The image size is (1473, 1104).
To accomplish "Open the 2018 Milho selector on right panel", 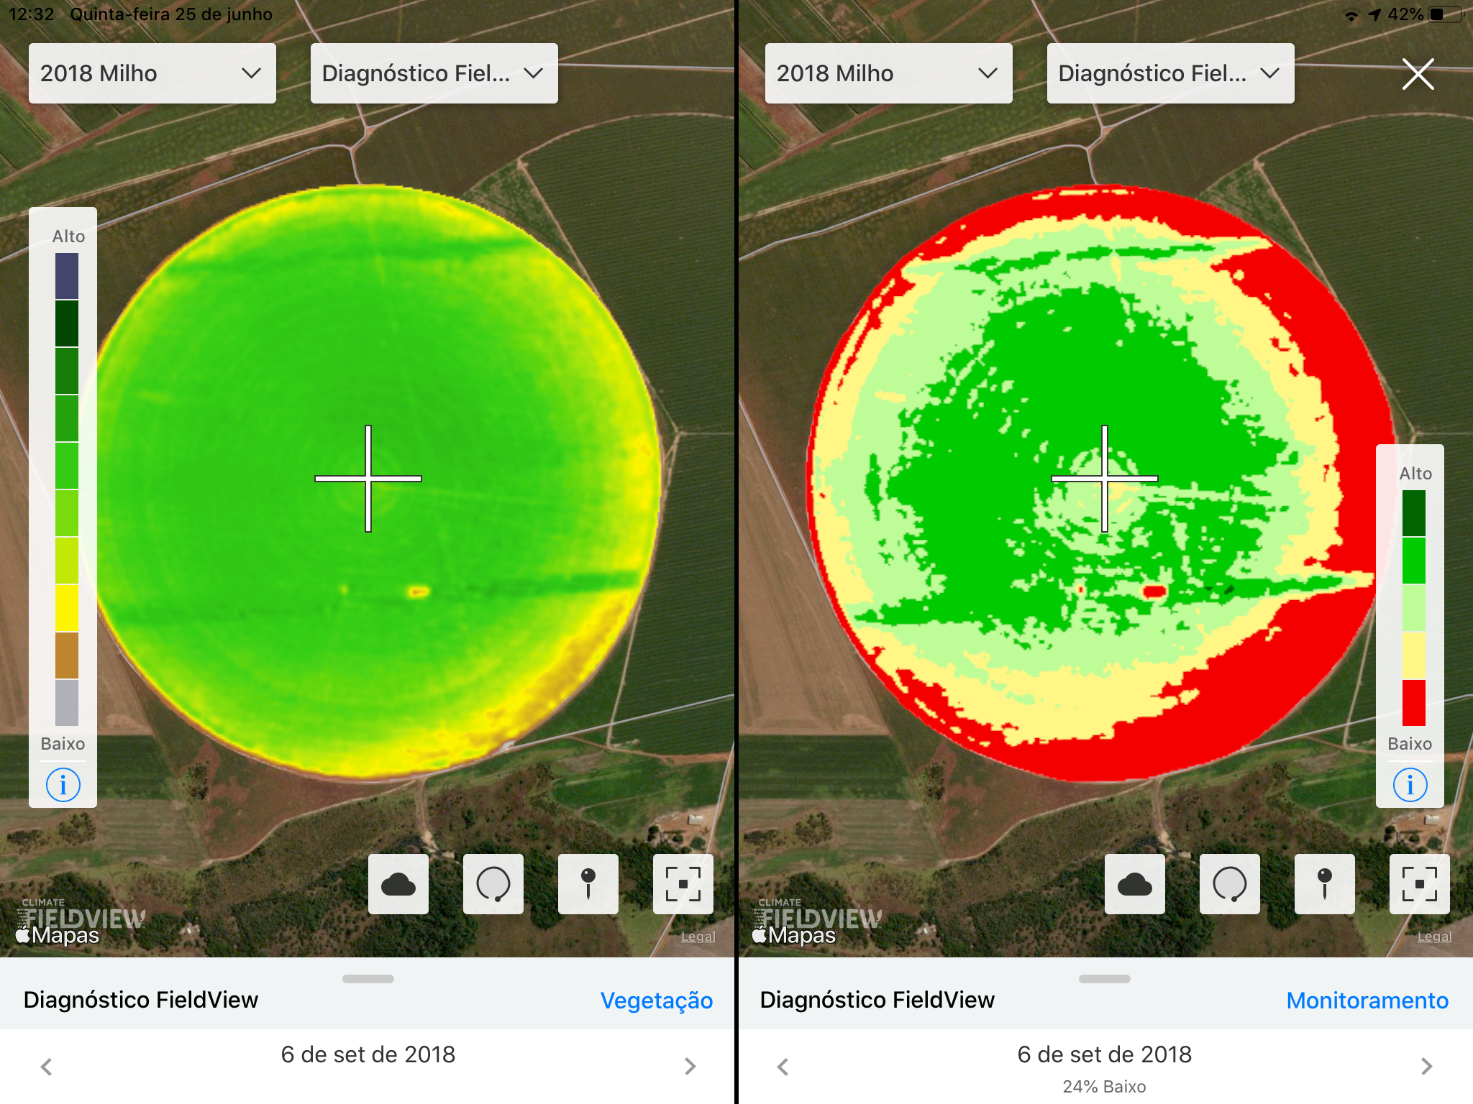I will pos(888,73).
